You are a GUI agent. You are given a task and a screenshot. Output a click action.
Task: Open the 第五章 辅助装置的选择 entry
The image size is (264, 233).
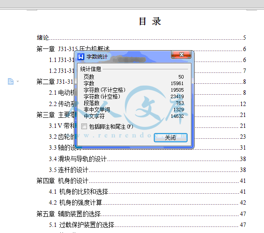pyautogui.click(x=141, y=214)
